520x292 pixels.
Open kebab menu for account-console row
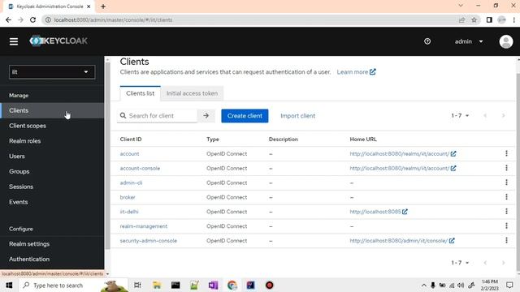coord(506,168)
